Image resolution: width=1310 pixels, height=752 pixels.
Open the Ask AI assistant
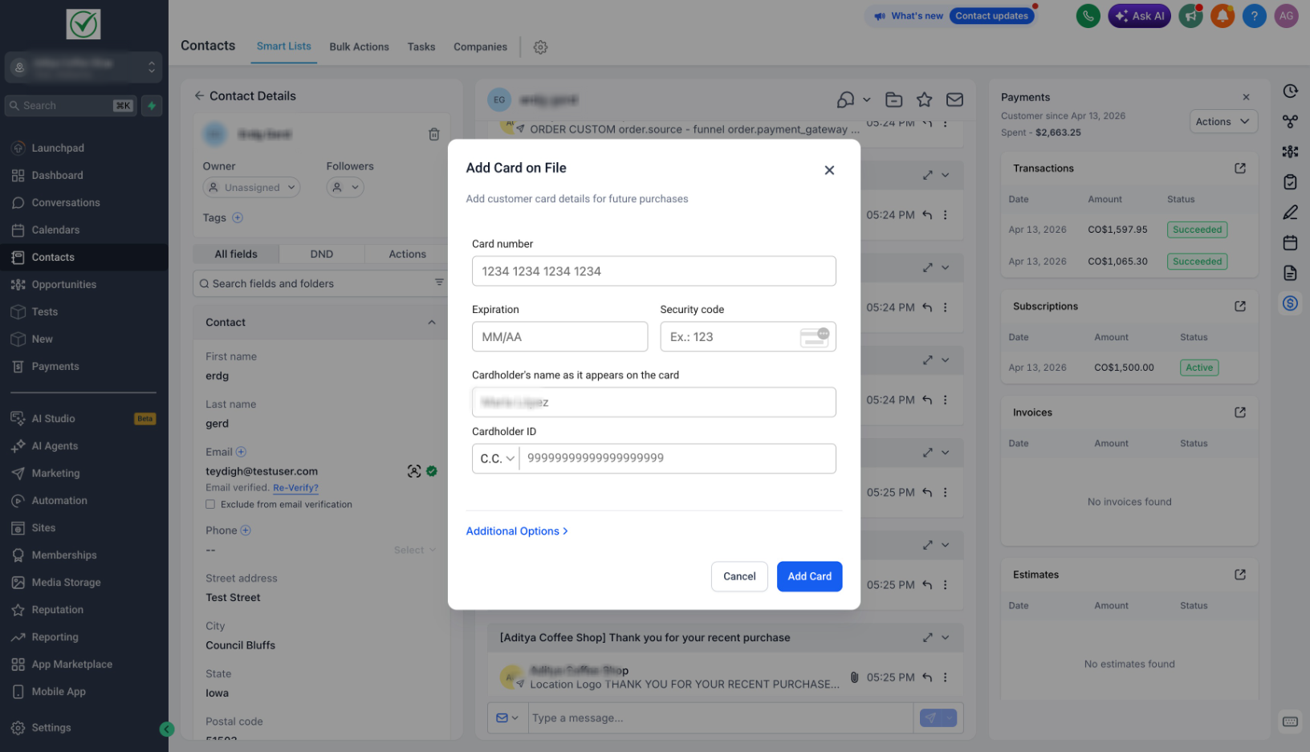point(1139,16)
